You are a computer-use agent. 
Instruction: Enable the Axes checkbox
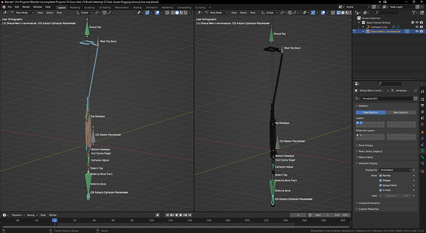381,195
